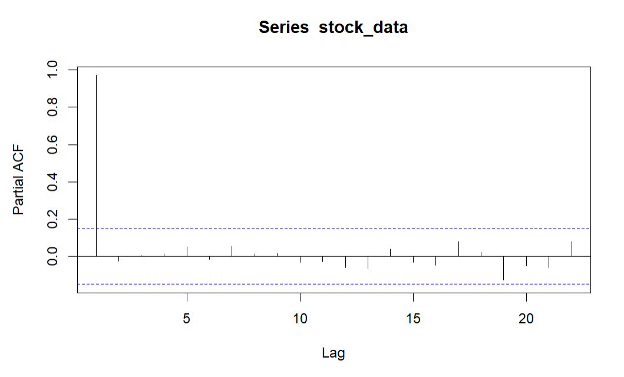Click the lower blue dashed confidence line
The width and height of the screenshot is (624, 377).
tap(334, 284)
